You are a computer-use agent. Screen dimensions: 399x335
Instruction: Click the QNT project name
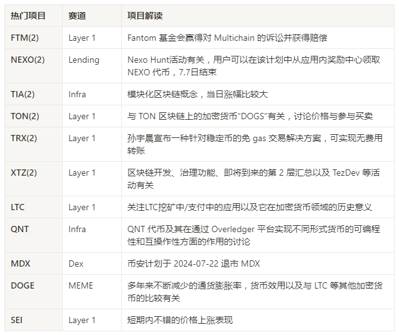(19, 229)
